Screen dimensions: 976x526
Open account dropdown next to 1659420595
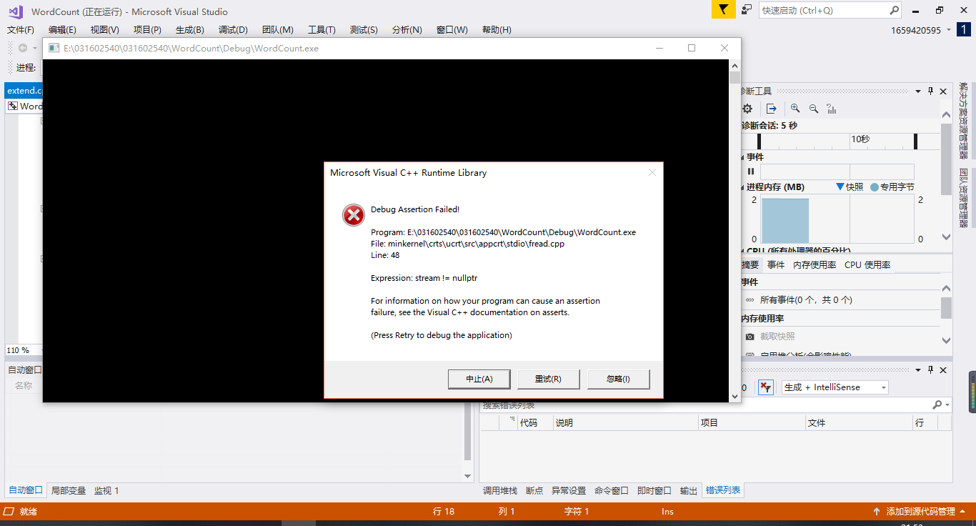(x=948, y=30)
